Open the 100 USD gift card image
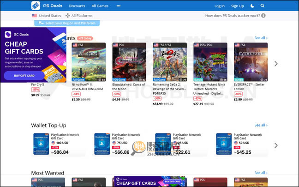This screenshot has width=299, height=187. point(41,144)
